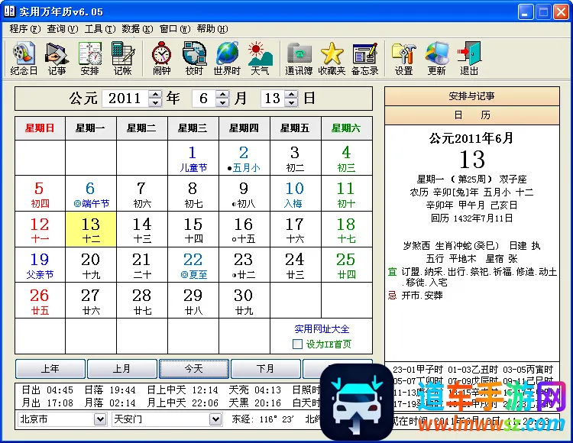Screen dimensions: 573x443
Task: Click the 记事 notes icon
Action: (57, 58)
